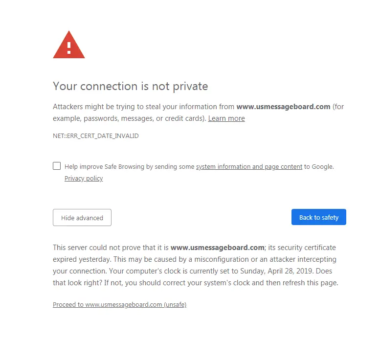380x342 pixels.
Task: Click the NET::ERR_CERT_DATE_INVALID error code
Action: 96,136
